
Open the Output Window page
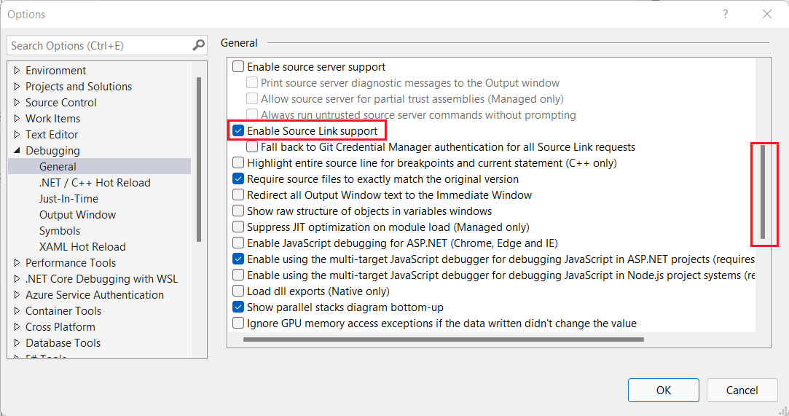[77, 215]
